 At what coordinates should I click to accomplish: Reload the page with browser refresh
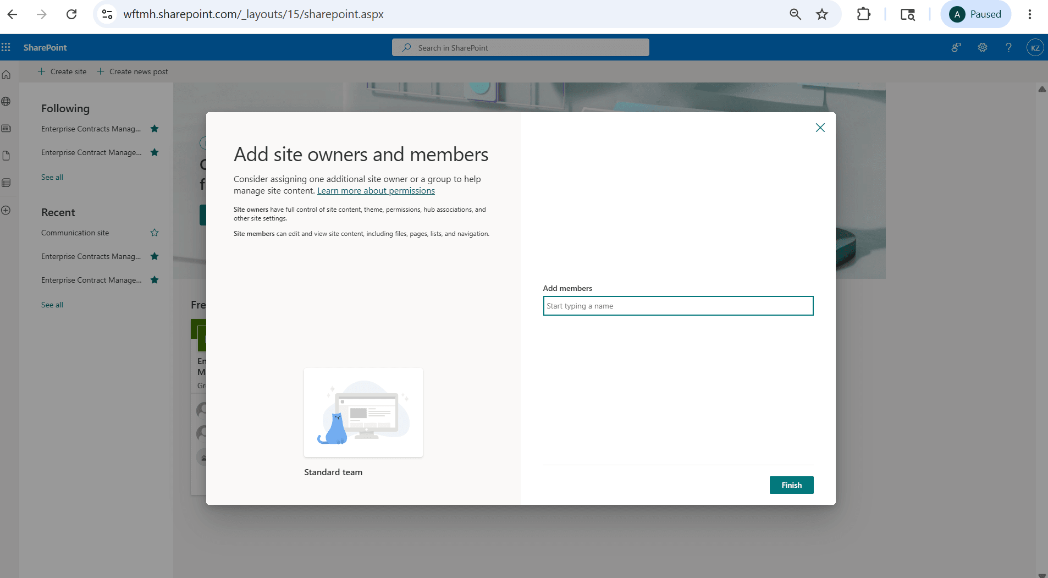pos(71,14)
